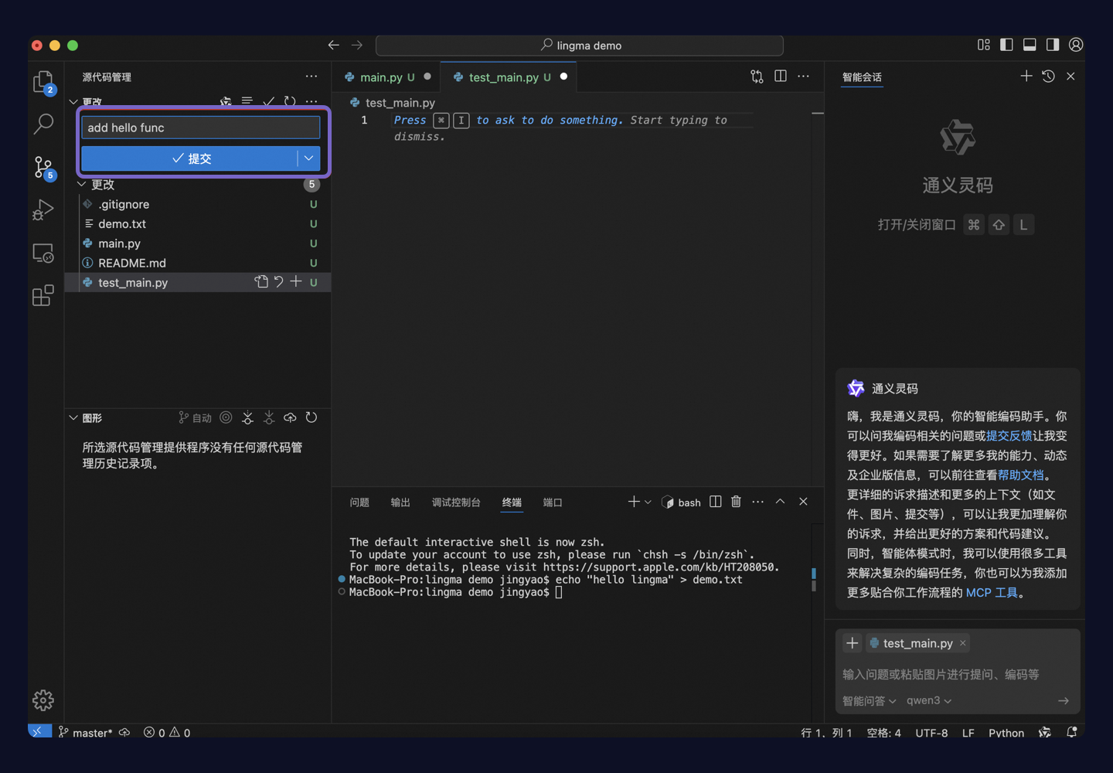Click the commit checkmark icon in changes header
Image resolution: width=1113 pixels, height=773 pixels.
268,101
